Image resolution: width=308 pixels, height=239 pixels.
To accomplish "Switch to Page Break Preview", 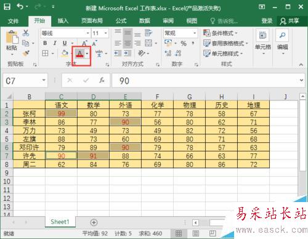I will [x=213, y=233].
